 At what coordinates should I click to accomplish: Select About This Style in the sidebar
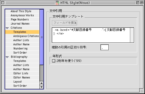(x=22, y=11)
